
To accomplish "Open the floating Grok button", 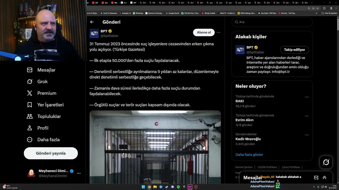I will coord(326,162).
